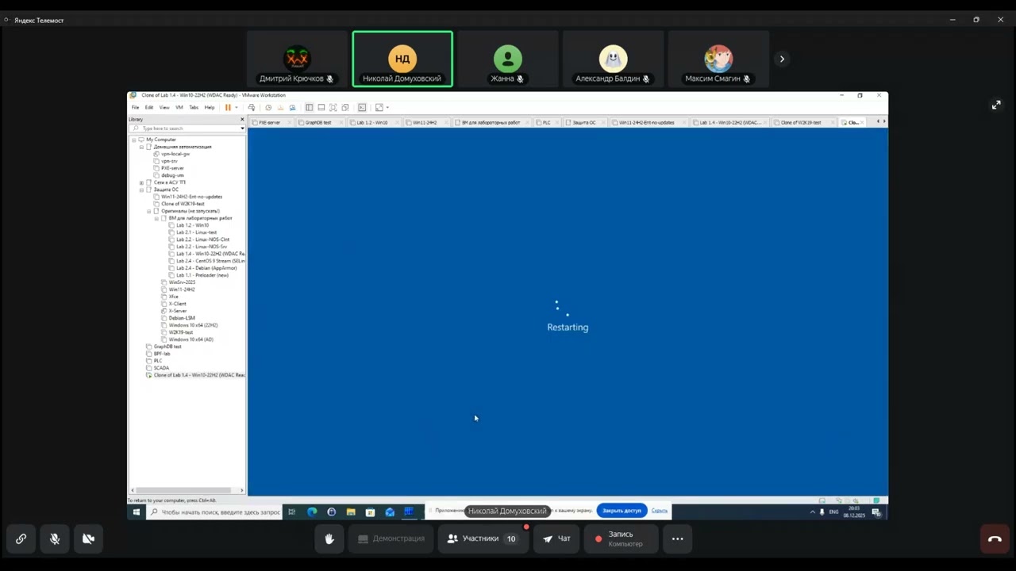Toggle the microphone mute button
The width and height of the screenshot is (1016, 571).
coord(55,538)
